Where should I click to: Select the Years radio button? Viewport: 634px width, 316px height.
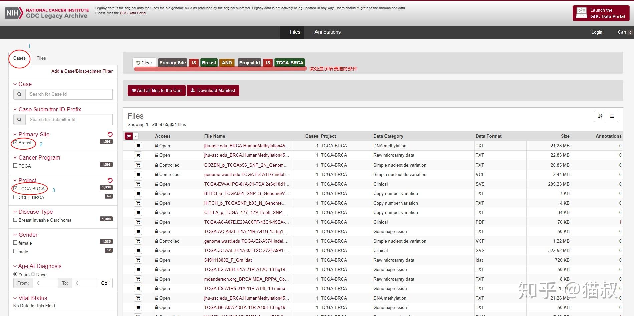[x=15, y=274]
